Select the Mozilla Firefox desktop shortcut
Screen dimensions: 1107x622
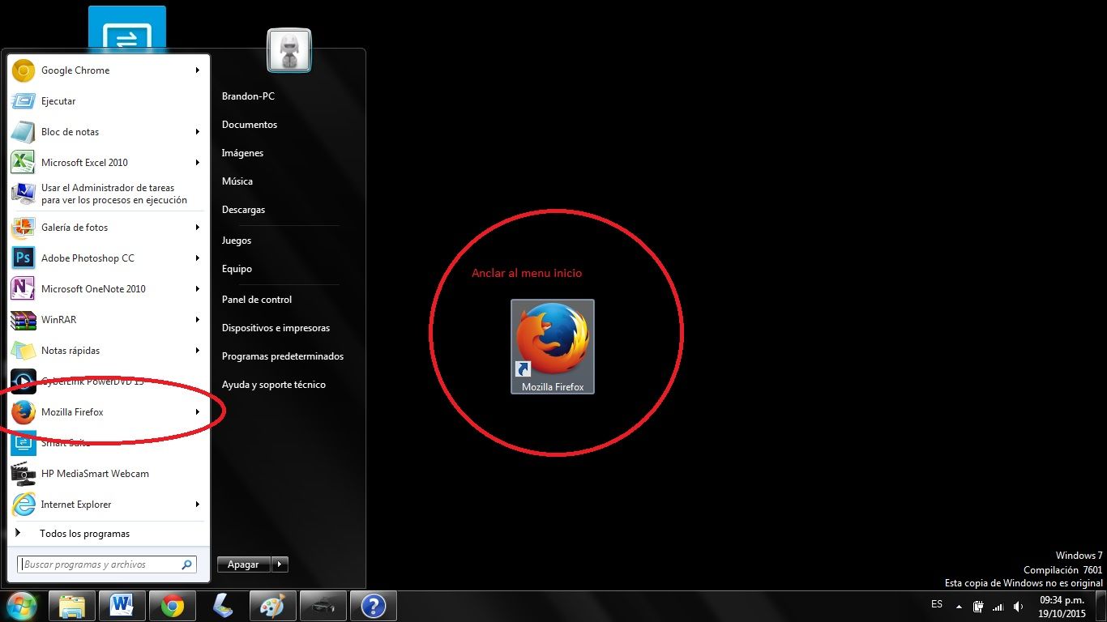[x=553, y=347]
